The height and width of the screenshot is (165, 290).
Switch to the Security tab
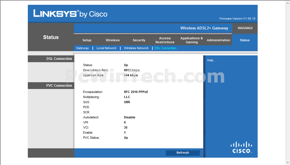[139, 40]
